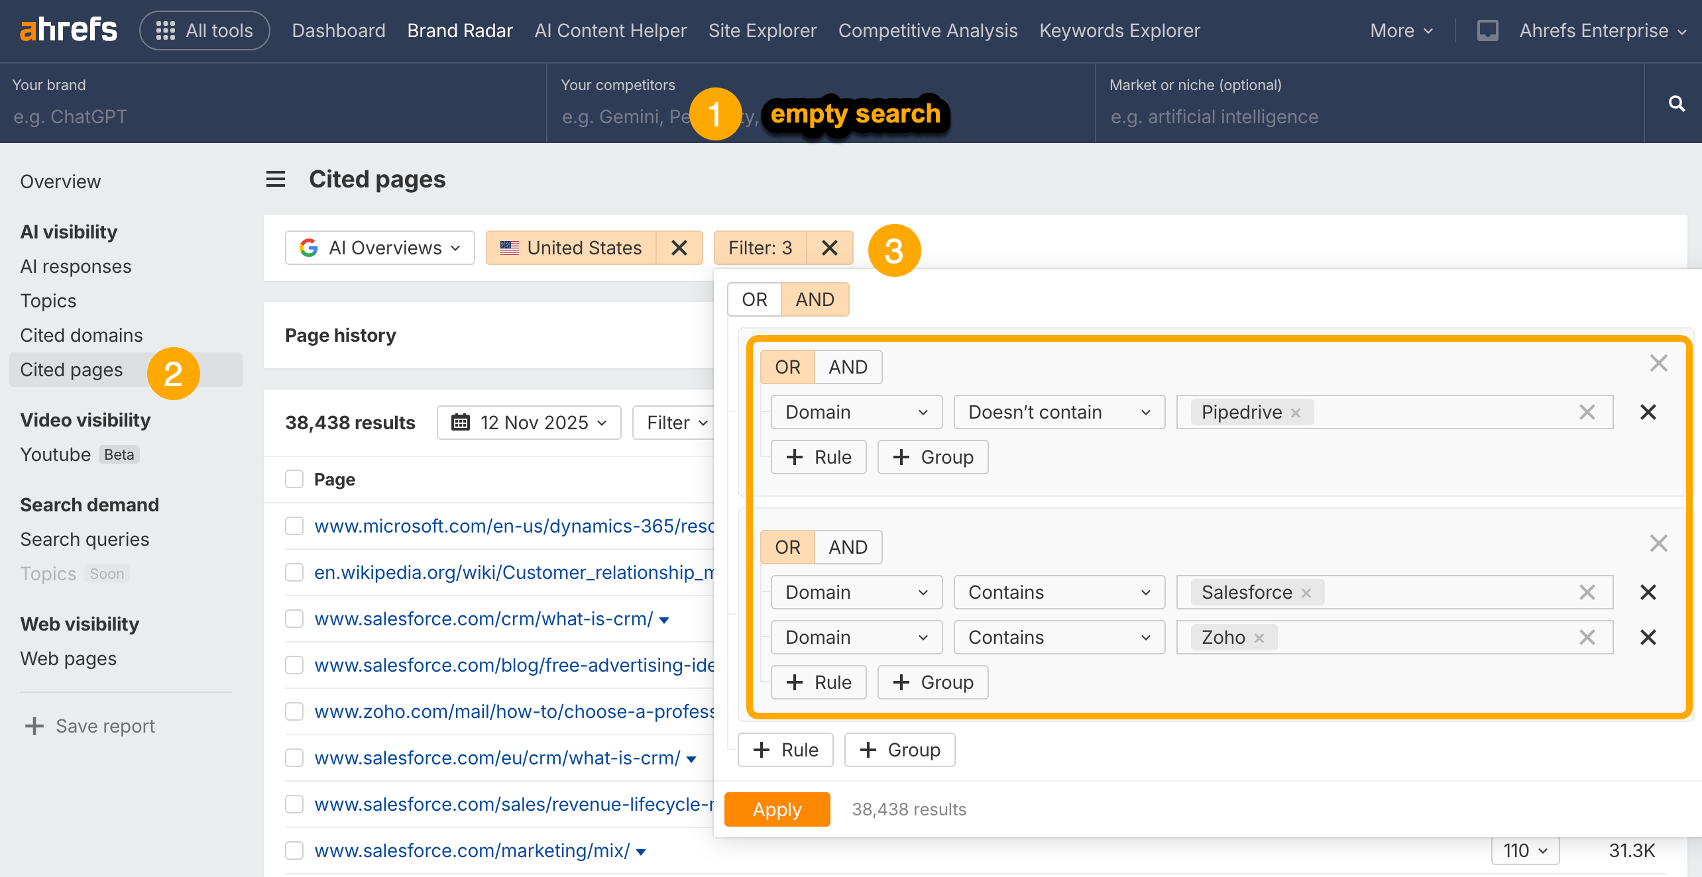Image resolution: width=1702 pixels, height=877 pixels.
Task: Clear the Filter: 3 chip
Action: [x=829, y=248]
